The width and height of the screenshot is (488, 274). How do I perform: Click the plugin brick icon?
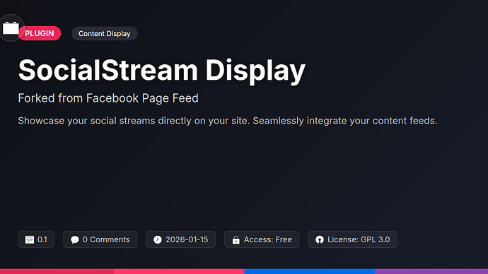pos(11,28)
